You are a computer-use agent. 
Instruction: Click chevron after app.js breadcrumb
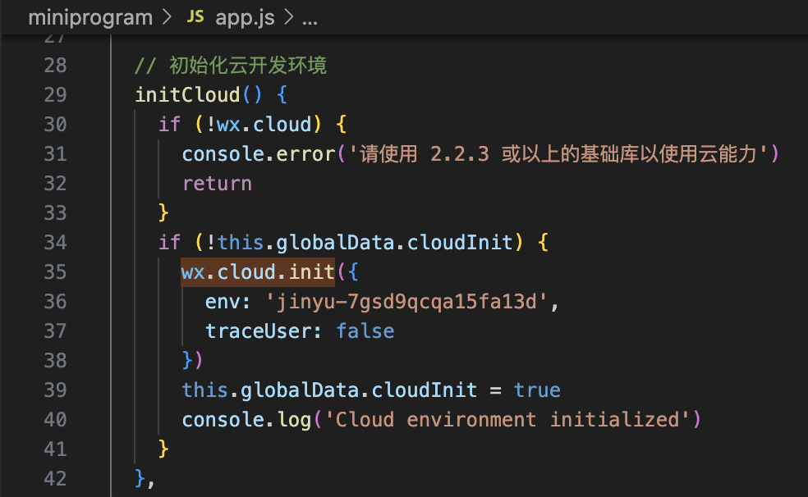click(288, 17)
